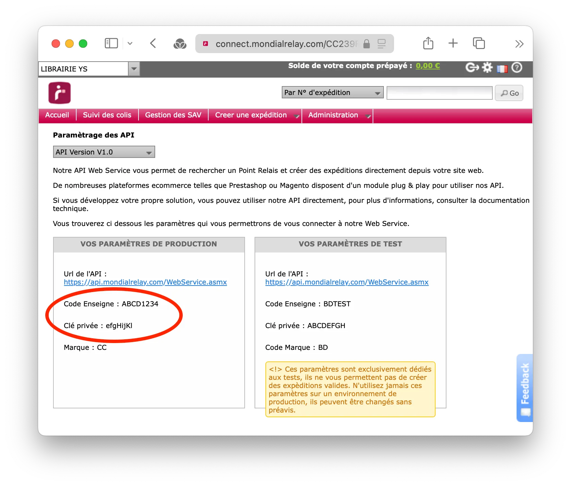Click VOS PARAMÈTRES DE PRODUCTION header
Viewport: 571px width, 486px height.
click(x=149, y=244)
